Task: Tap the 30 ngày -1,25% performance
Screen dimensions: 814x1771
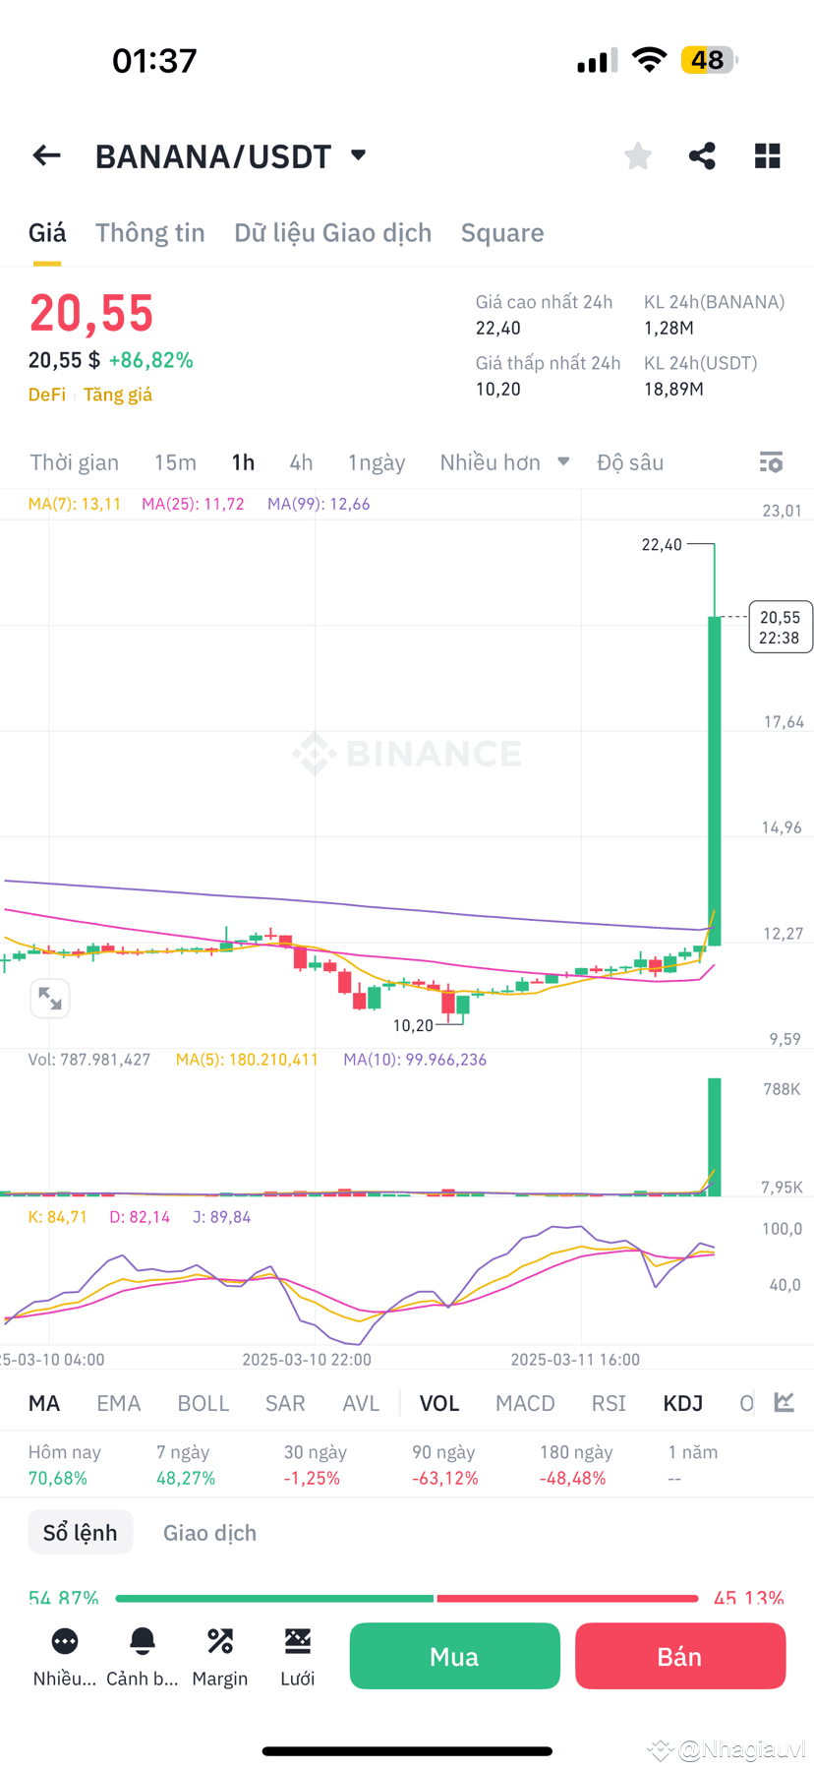Action: pyautogui.click(x=316, y=1465)
